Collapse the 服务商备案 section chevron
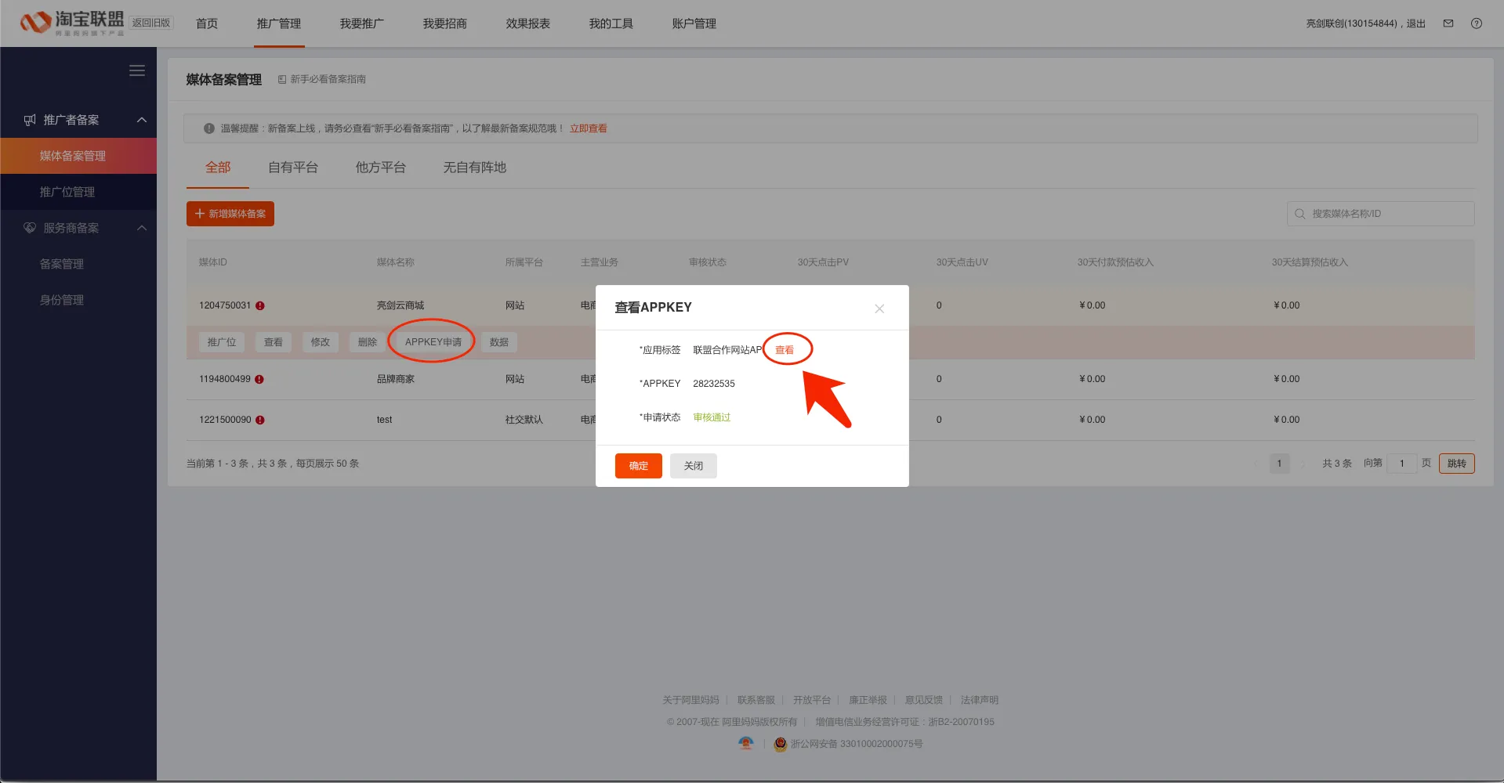 (142, 228)
